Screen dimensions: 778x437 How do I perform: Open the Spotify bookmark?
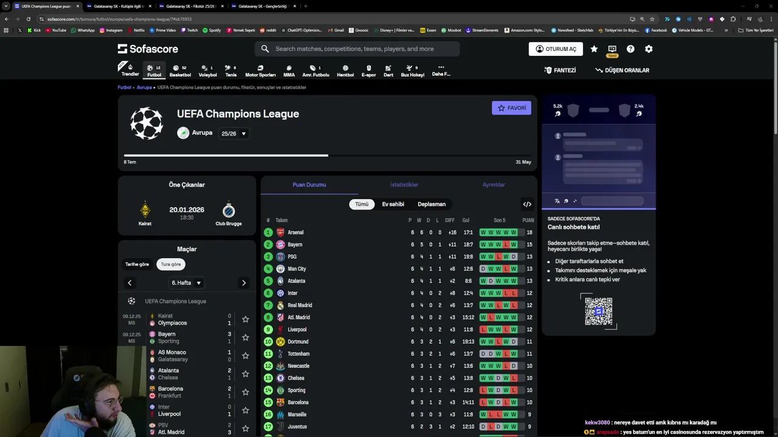(x=212, y=30)
